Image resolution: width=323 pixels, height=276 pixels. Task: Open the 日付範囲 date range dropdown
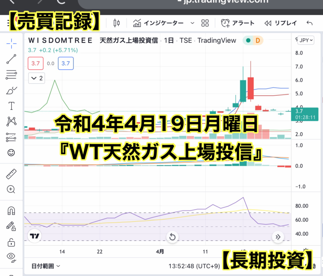coord(46,266)
